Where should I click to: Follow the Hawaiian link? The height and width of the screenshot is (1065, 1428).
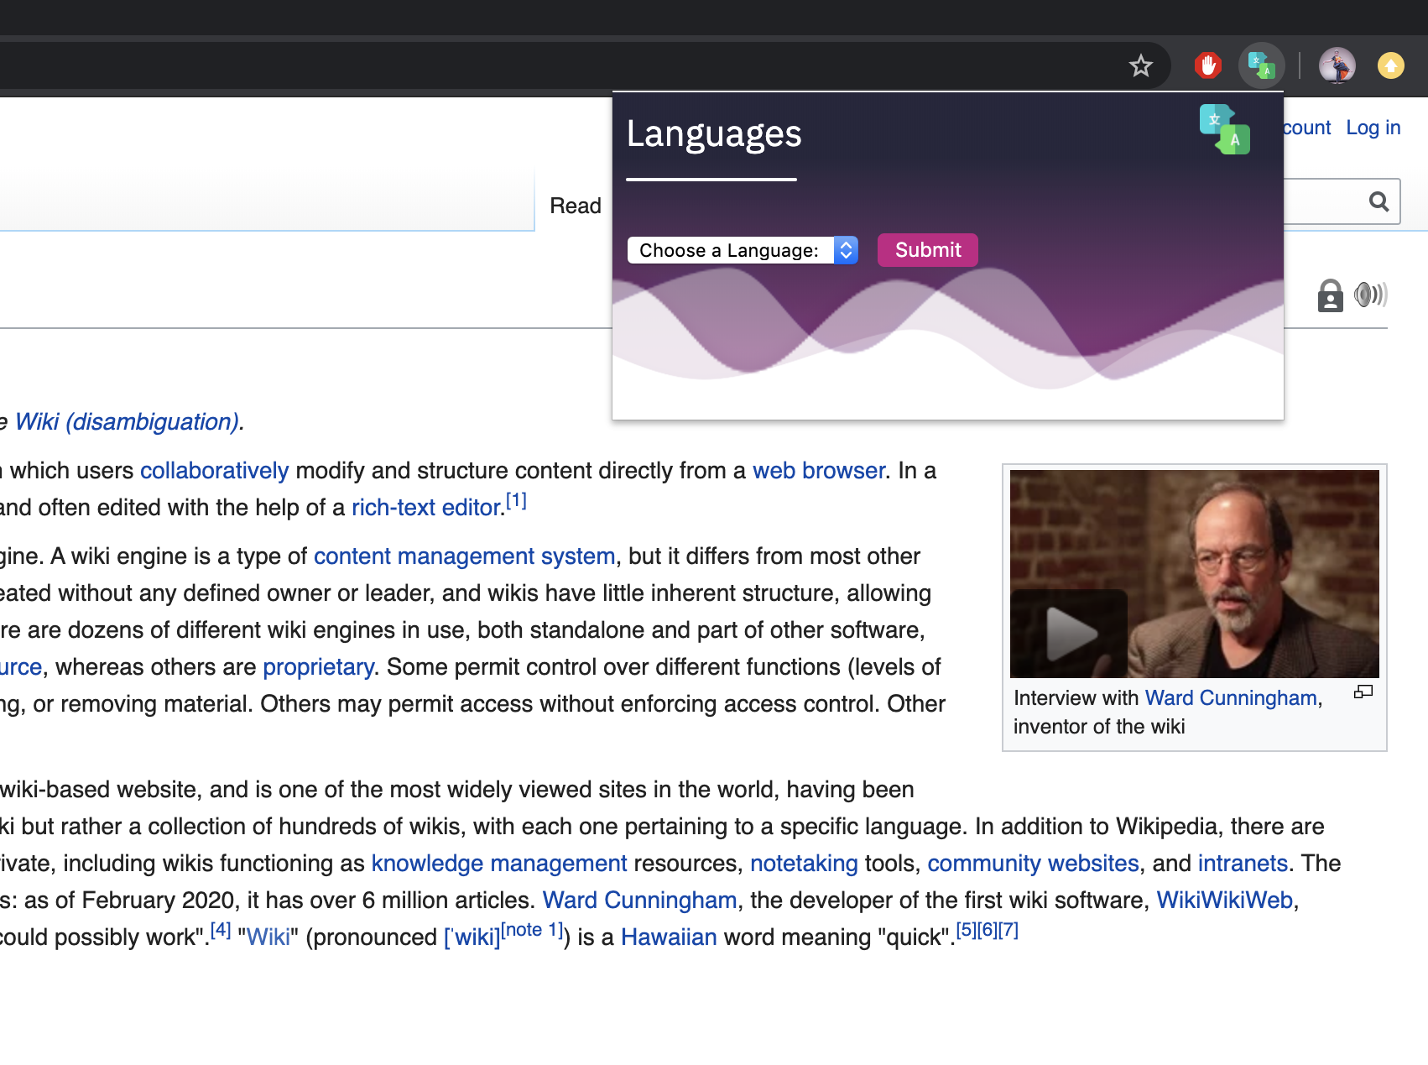click(669, 937)
